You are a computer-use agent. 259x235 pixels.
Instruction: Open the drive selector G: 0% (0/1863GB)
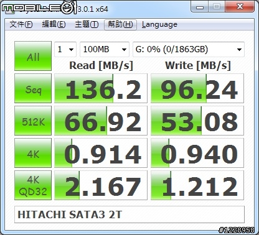[189, 49]
